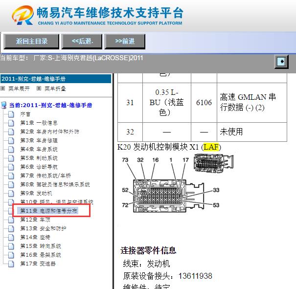Open 第7章 传动系统/车桥
The width and height of the screenshot is (296, 289).
[x=46, y=176]
